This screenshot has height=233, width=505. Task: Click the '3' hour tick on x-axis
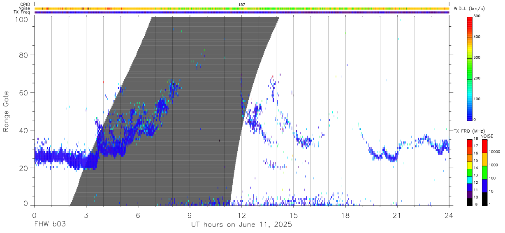point(86,215)
